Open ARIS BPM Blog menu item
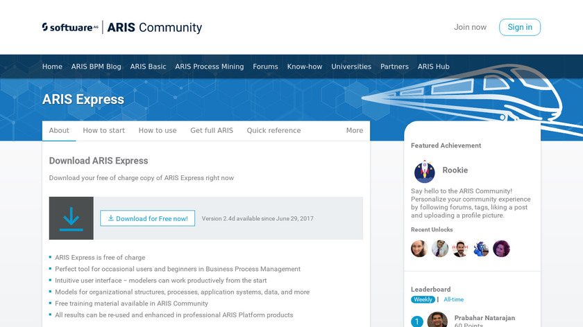Screen dimensions: 583x327 [x=96, y=67]
